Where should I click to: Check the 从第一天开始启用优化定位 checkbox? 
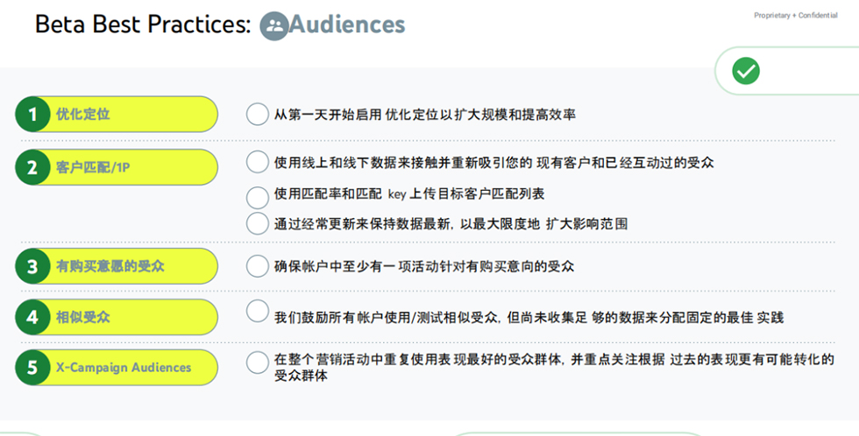tap(258, 115)
